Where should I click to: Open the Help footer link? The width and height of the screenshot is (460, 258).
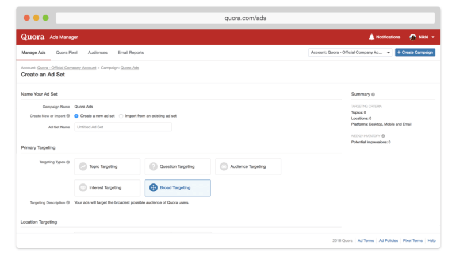coord(432,240)
